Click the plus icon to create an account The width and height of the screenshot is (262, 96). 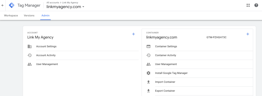(x=134, y=34)
